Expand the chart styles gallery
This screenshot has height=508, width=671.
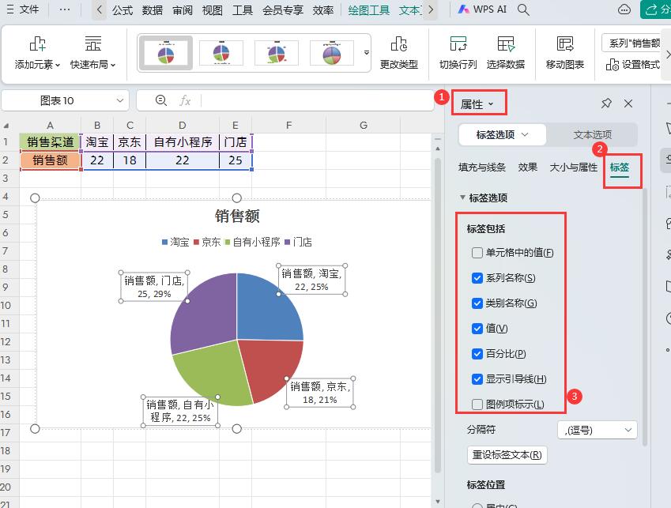[x=367, y=53]
